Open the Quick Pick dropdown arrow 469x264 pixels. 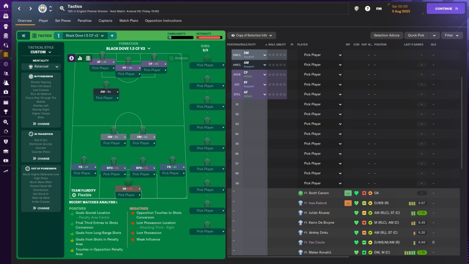pos(434,36)
